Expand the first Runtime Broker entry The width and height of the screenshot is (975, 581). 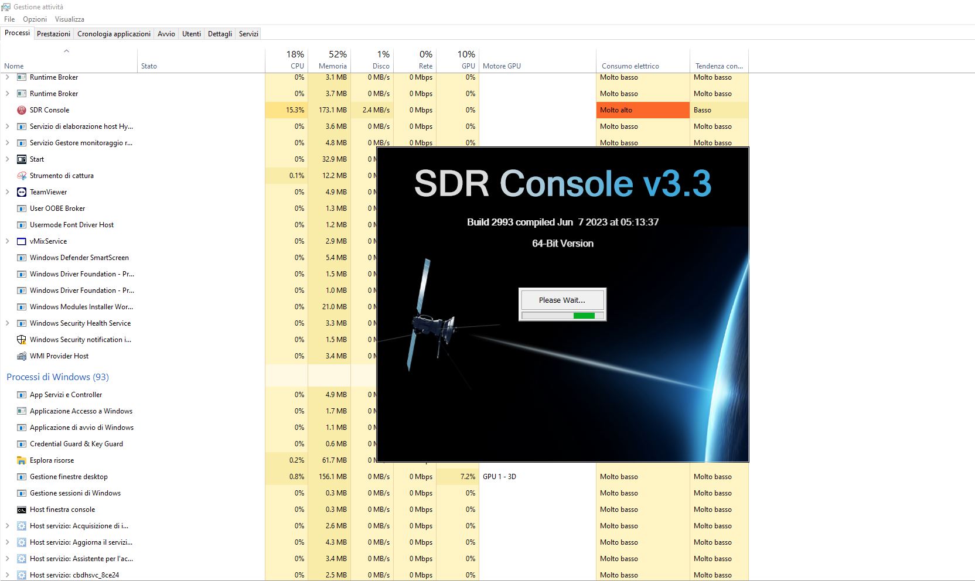pyautogui.click(x=8, y=77)
